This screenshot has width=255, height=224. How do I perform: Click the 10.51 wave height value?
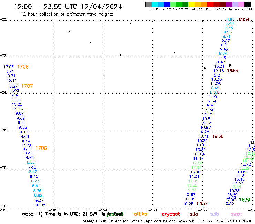click(x=207, y=119)
